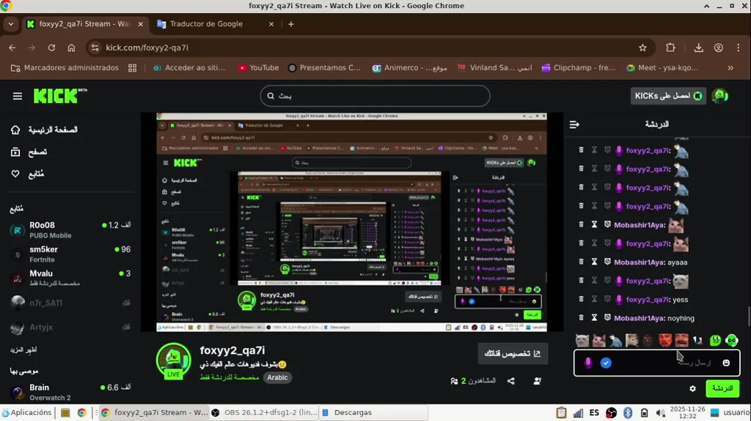751x421 pixels.
Task: Delete the Mobashir1Aya 'ayaaa' message with trash icon
Action: [x=581, y=262]
